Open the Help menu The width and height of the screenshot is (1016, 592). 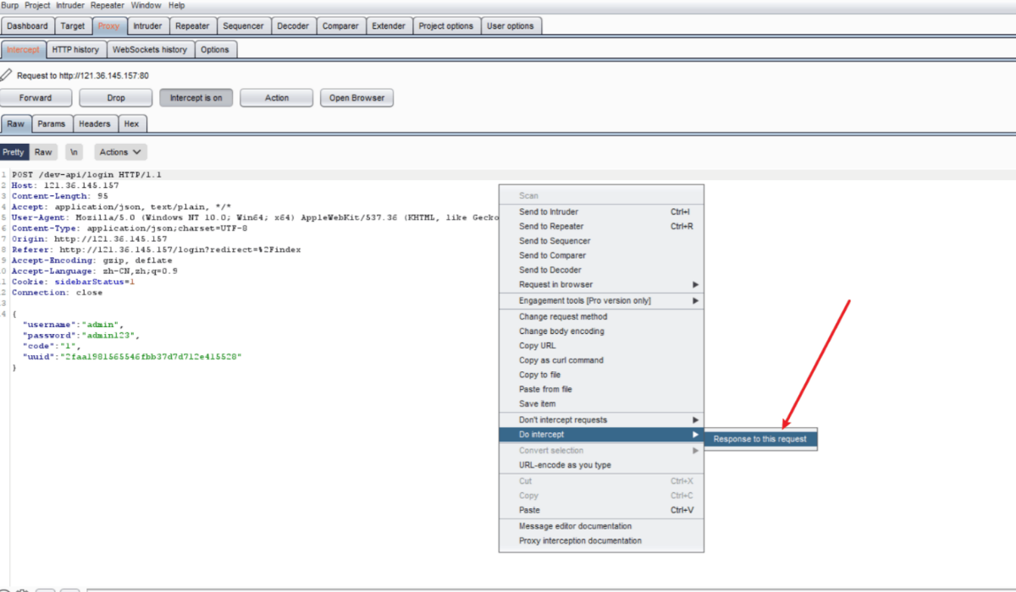coord(176,6)
